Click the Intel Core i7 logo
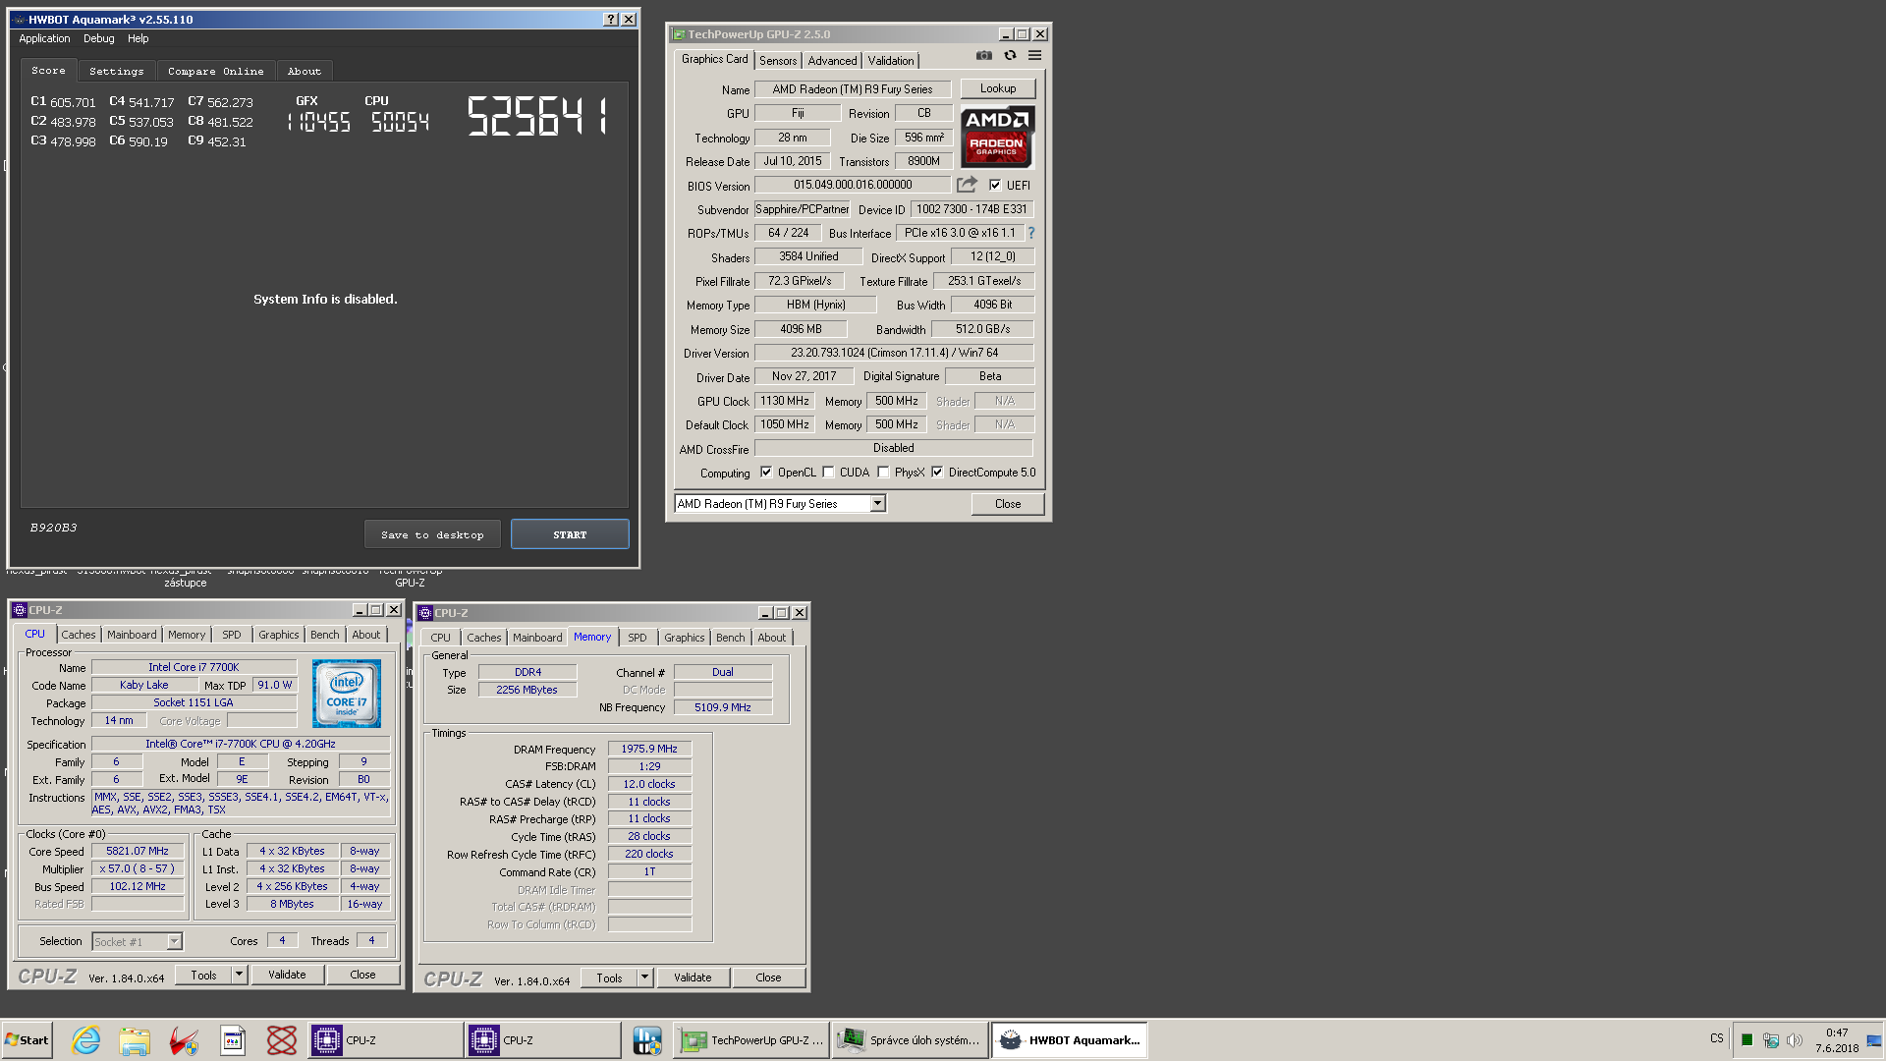1886x1061 pixels. 347,694
